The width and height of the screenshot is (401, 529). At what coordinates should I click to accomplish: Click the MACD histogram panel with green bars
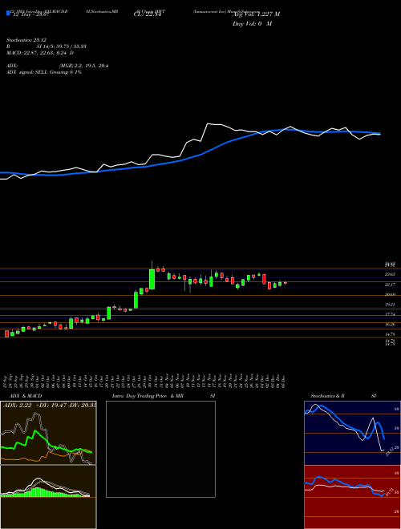[48, 497]
